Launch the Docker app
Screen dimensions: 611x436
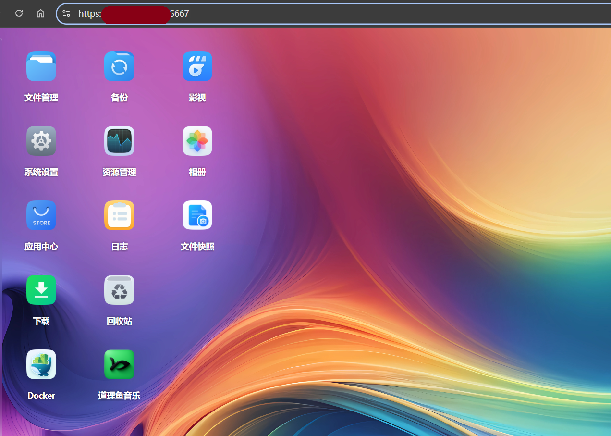41,364
